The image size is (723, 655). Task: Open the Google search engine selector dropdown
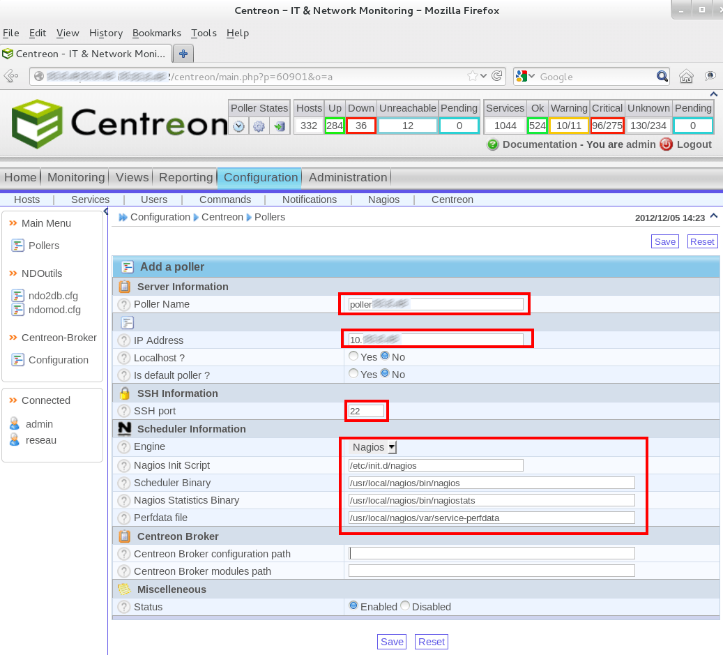[531, 76]
